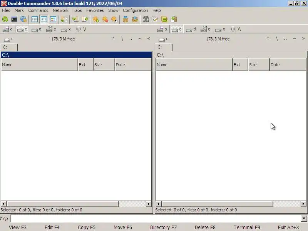Click right panel scrollbar left arrow
This screenshot has height=231, width=308.
158,204
